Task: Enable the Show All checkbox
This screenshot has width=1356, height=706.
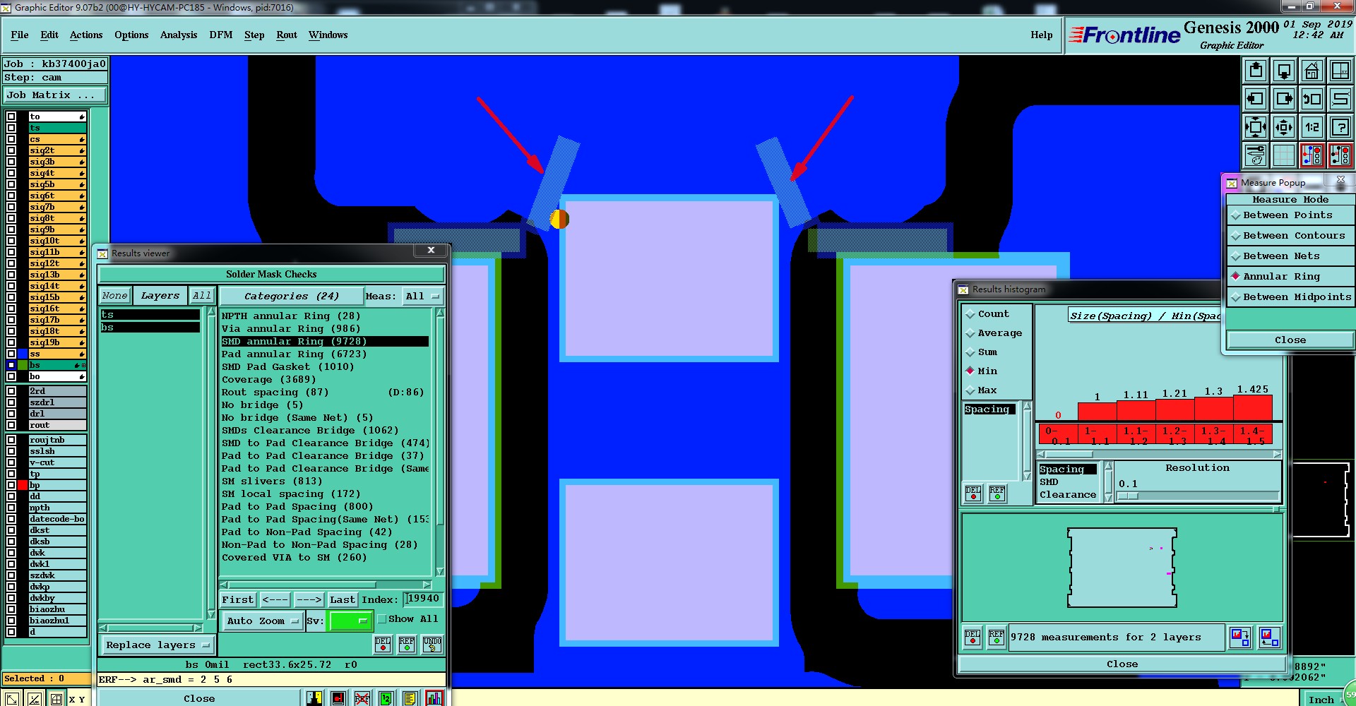Action: tap(382, 619)
